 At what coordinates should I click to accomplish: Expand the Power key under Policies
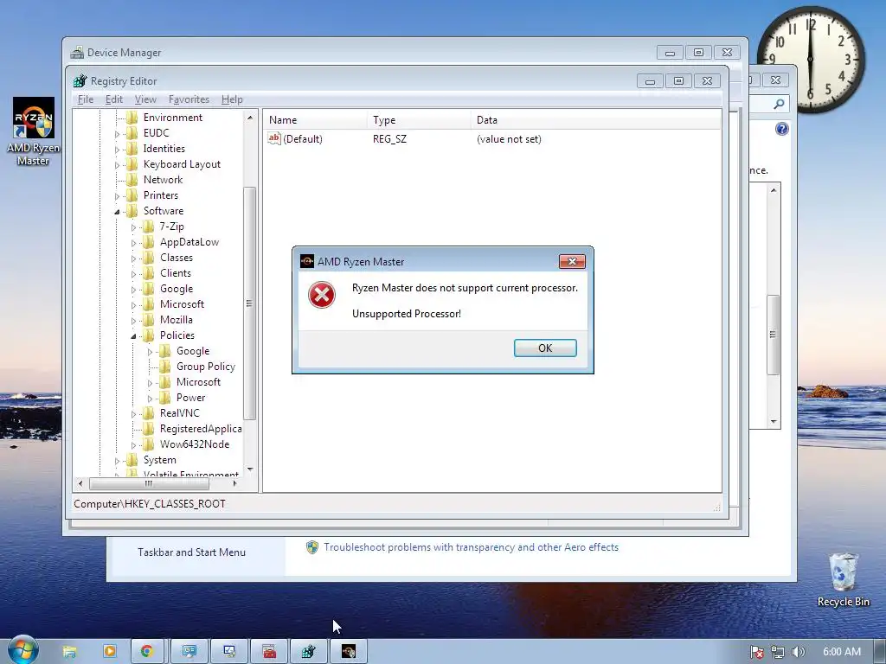point(150,399)
